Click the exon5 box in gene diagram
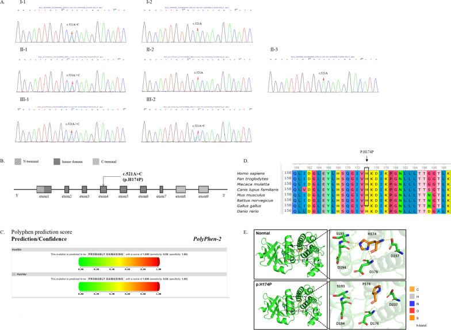 [123, 189]
